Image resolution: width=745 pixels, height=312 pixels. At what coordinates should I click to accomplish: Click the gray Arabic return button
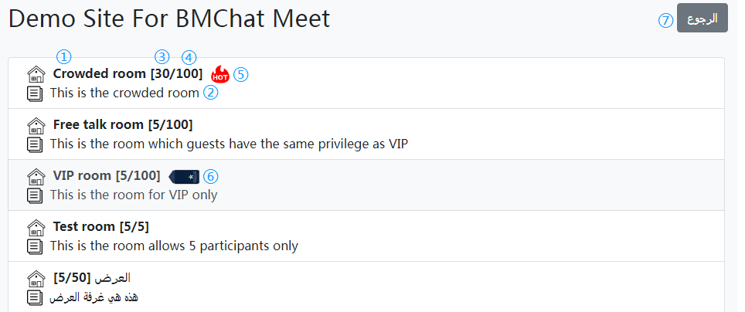pyautogui.click(x=702, y=18)
